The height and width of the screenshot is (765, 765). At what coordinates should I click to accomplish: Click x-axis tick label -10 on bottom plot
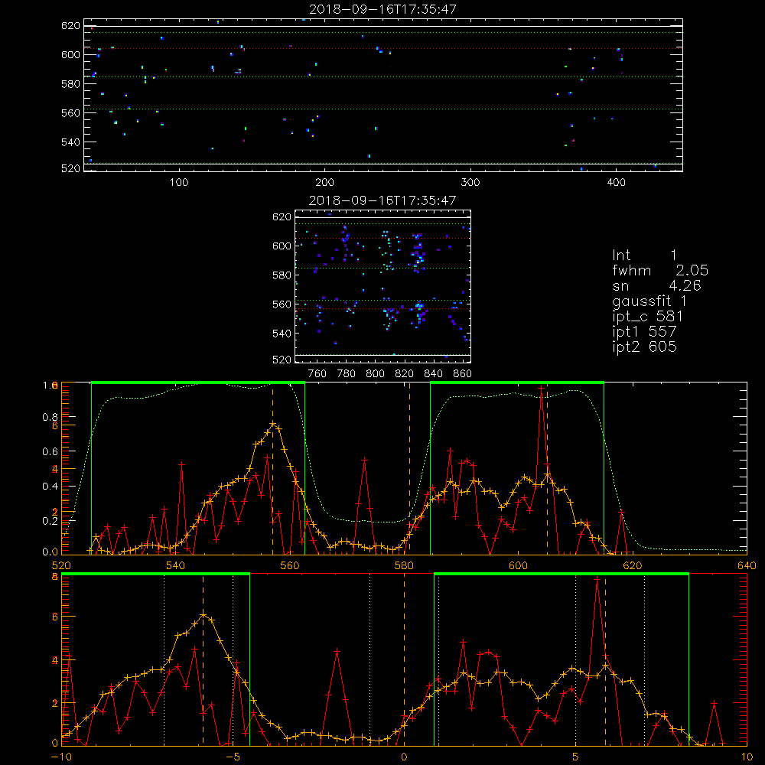pyautogui.click(x=61, y=757)
